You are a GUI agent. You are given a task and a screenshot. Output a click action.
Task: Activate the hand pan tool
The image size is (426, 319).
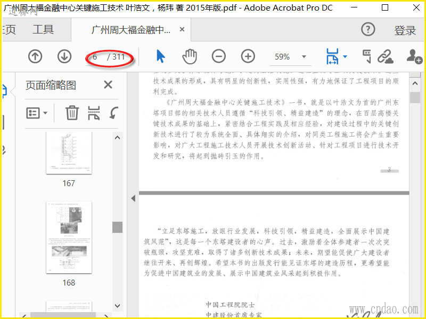pos(190,57)
